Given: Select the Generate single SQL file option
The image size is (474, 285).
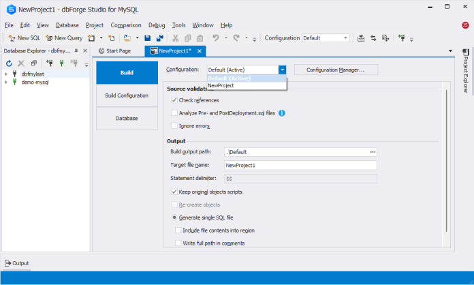Looking at the screenshot, I should pos(174,217).
